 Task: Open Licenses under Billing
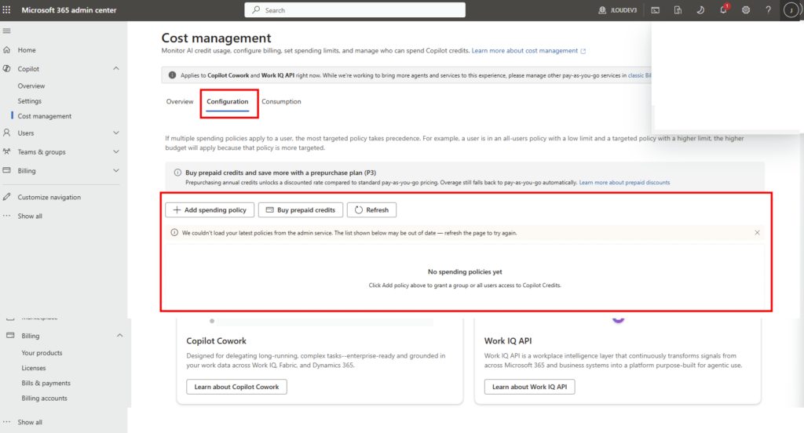pyautogui.click(x=33, y=368)
